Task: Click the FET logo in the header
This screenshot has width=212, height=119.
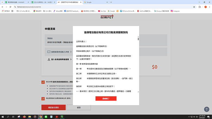Action: click(x=107, y=17)
